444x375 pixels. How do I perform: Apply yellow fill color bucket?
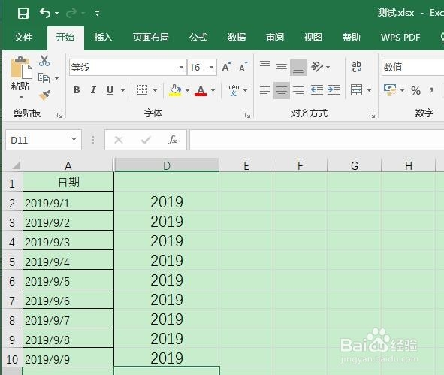click(175, 90)
